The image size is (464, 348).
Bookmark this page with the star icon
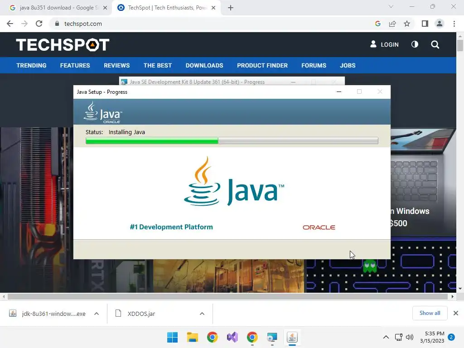407,24
